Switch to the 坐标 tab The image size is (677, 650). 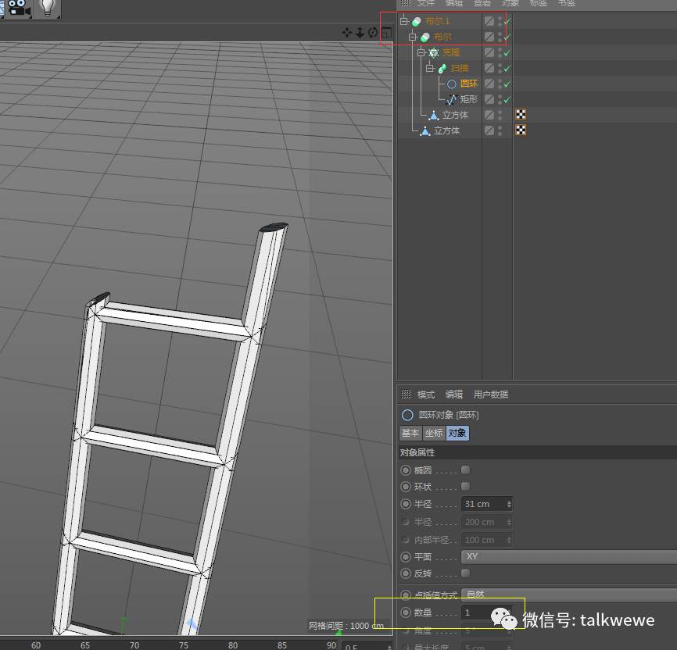[x=434, y=433]
